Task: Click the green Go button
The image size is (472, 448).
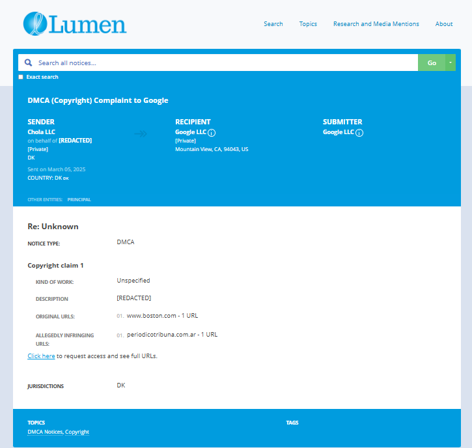Action: tap(432, 63)
